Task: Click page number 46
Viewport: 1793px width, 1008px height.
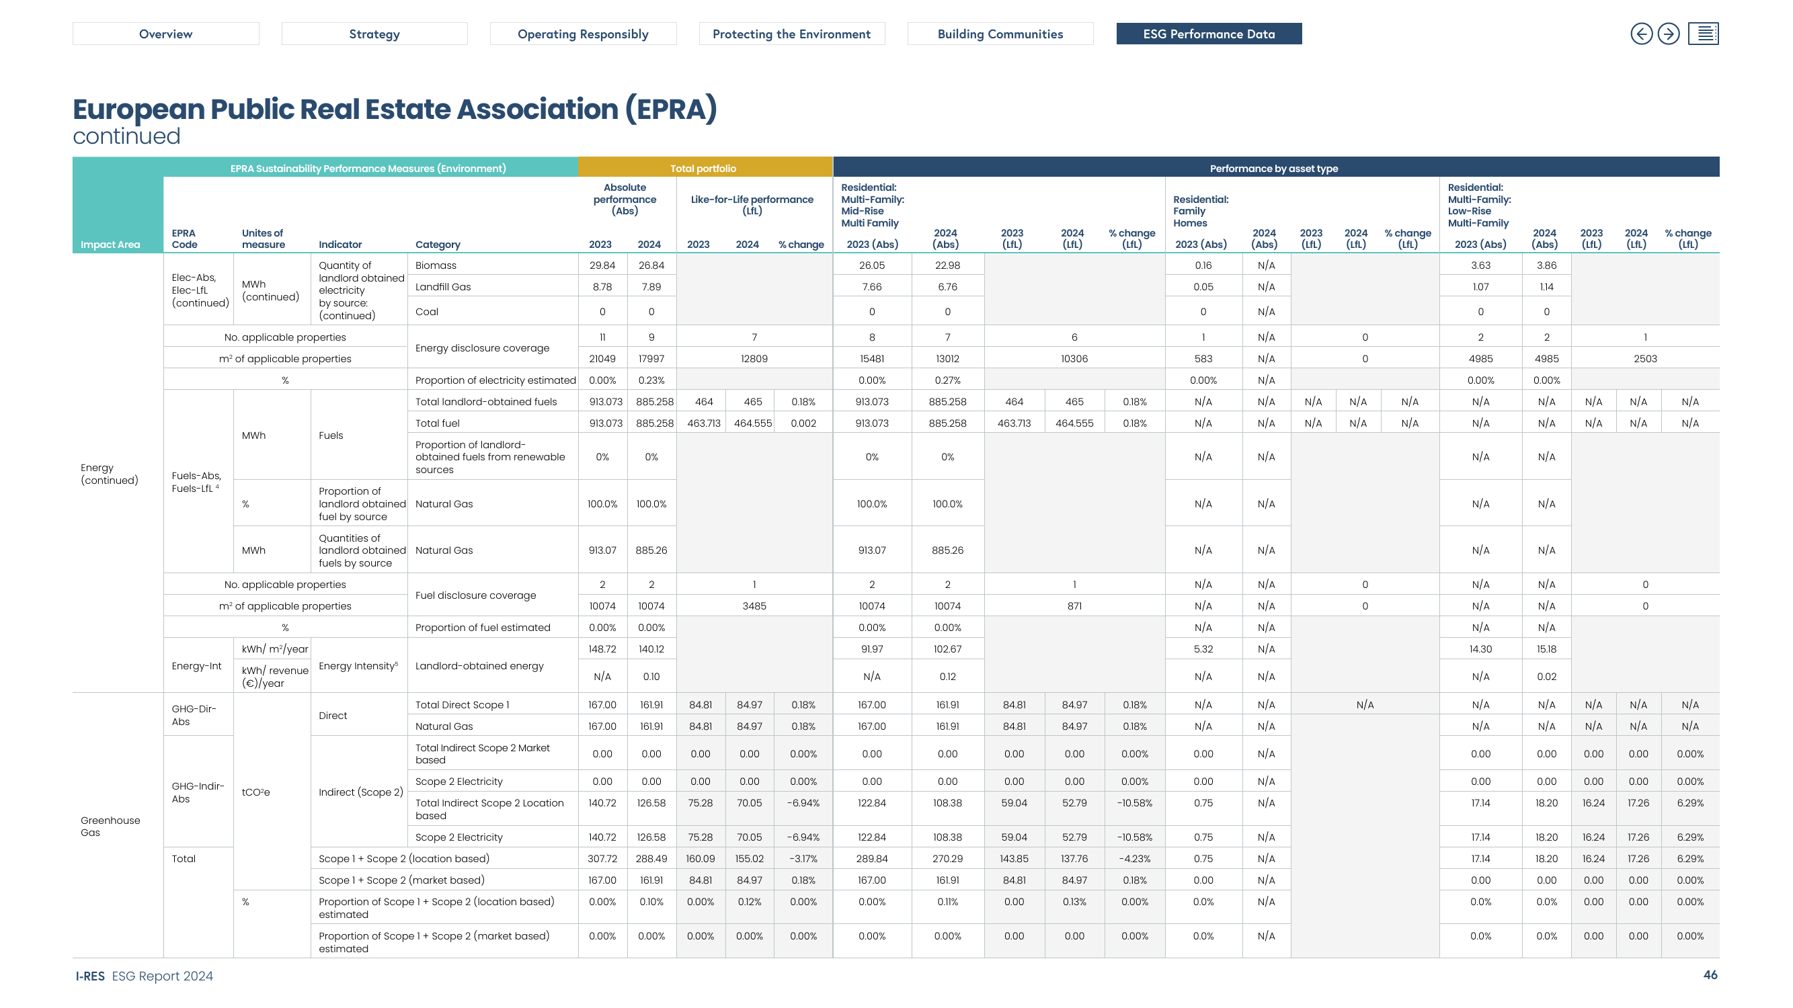Action: click(1710, 975)
